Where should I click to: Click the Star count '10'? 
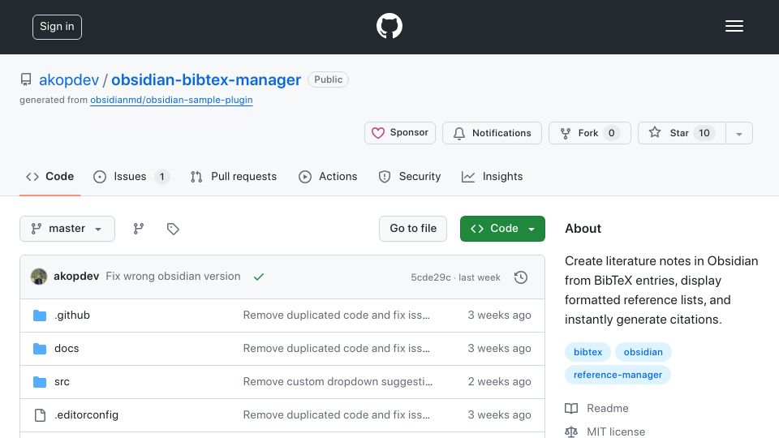pyautogui.click(x=704, y=133)
